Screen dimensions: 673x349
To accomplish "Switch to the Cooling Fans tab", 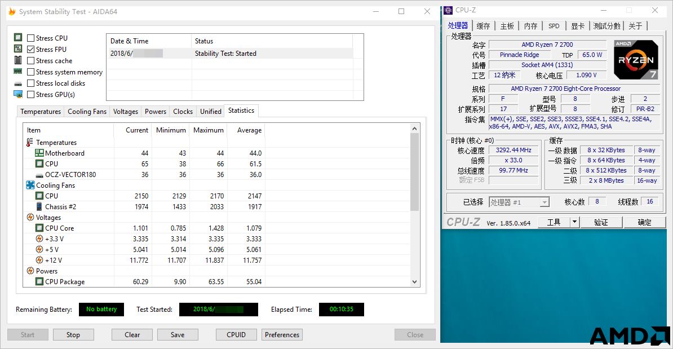I will point(87,112).
